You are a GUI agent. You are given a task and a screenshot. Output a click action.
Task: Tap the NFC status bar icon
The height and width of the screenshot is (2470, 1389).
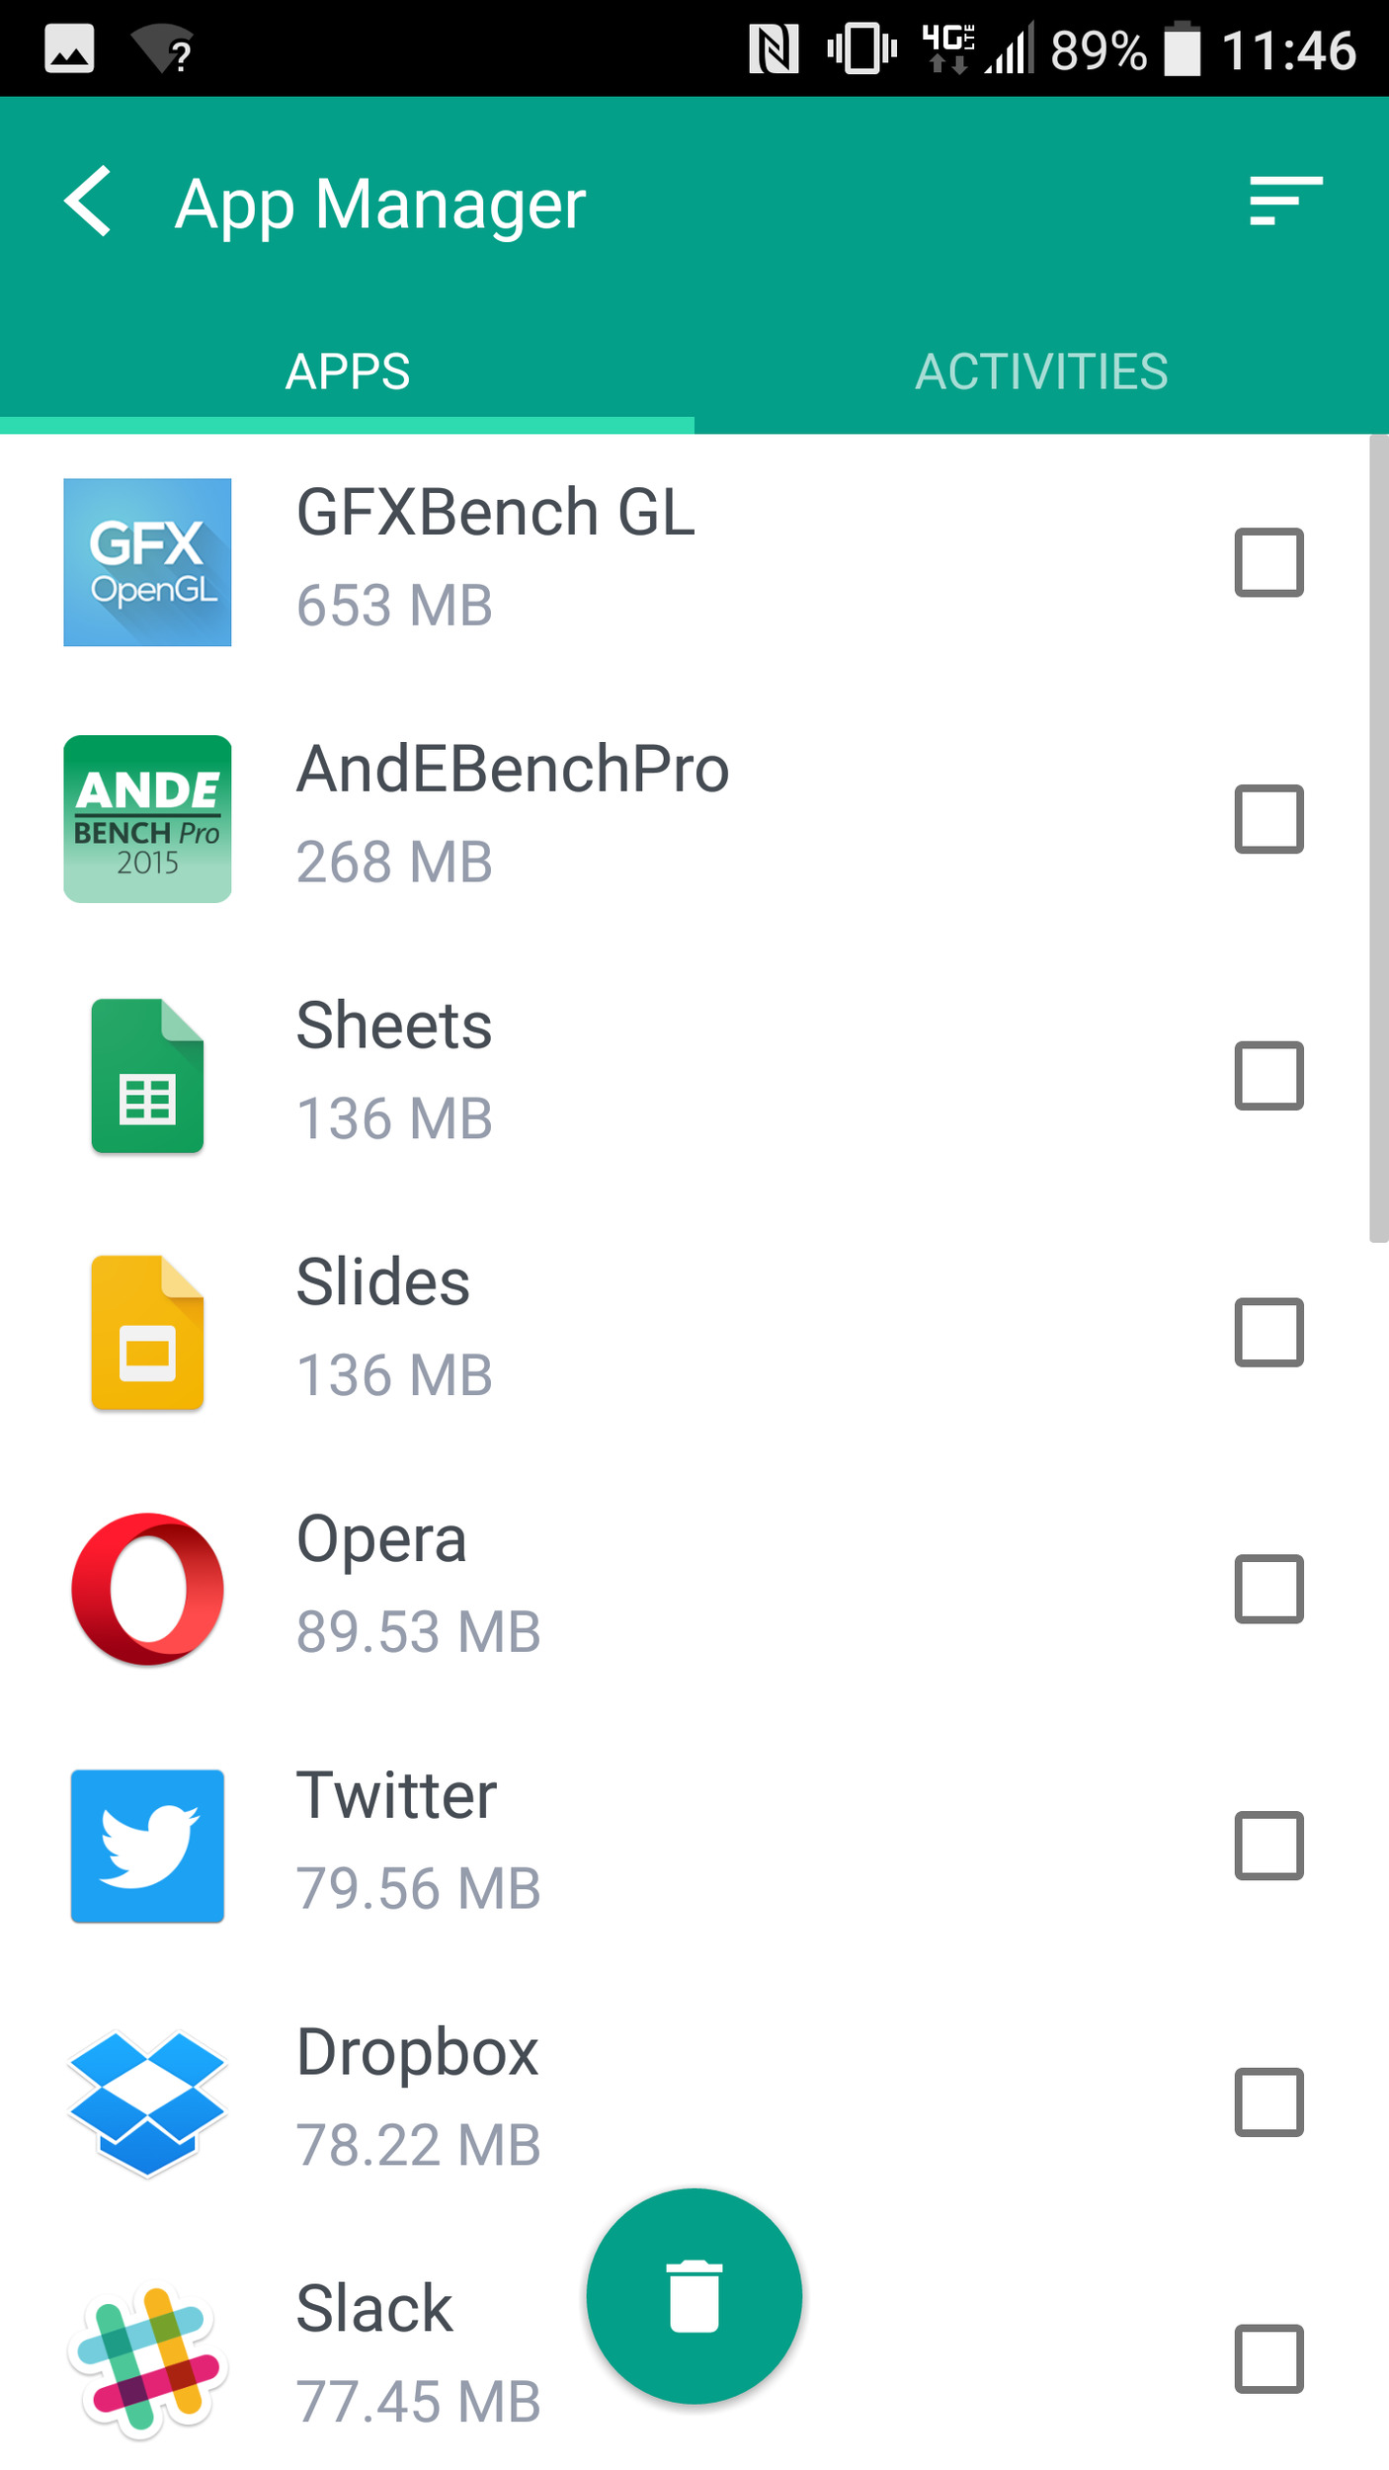click(774, 49)
